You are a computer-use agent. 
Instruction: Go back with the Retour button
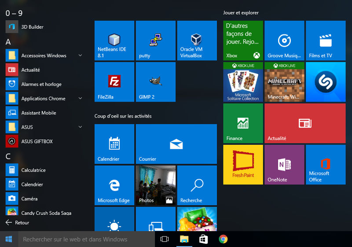tap(18, 222)
